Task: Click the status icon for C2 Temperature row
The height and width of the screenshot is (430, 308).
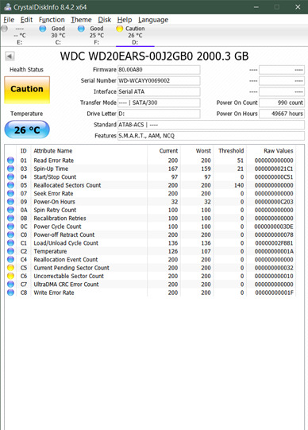Action: point(10,251)
